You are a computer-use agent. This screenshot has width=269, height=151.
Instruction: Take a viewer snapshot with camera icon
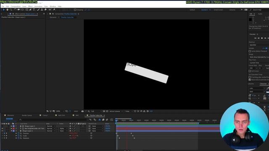[82, 111]
